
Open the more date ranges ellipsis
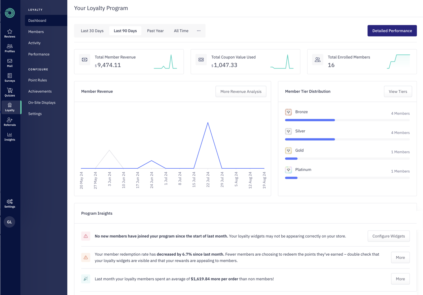[199, 31]
